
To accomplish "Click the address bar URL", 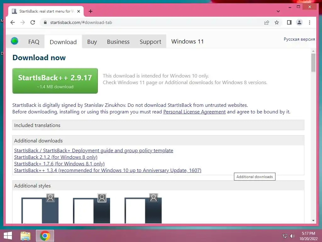I will click(x=81, y=22).
